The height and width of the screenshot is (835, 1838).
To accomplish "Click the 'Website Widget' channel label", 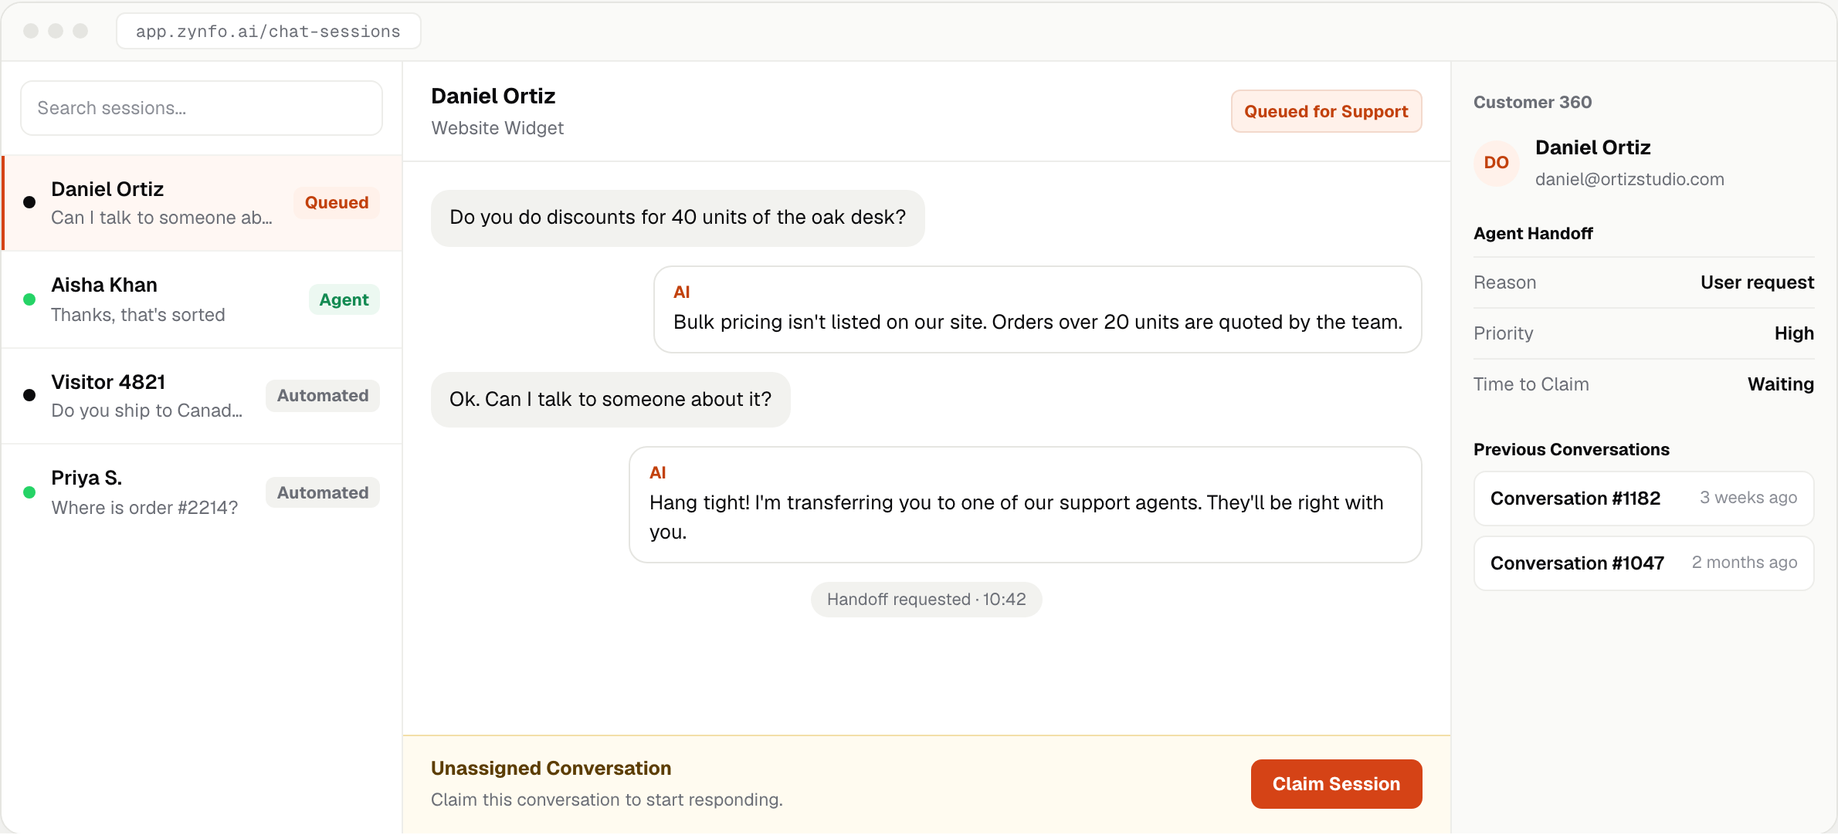I will 497,128.
